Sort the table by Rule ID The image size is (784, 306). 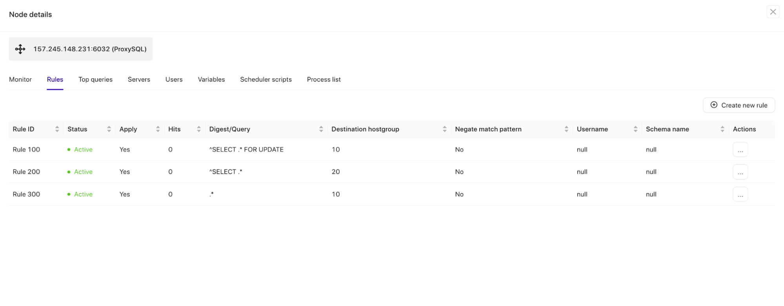click(x=57, y=129)
